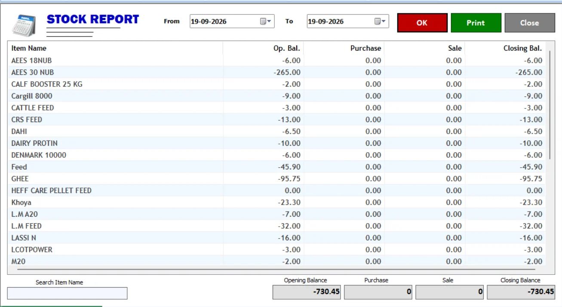Select the HEFF CARE PELLET FEED item
Viewport: 562px width, 307px height.
click(276, 190)
